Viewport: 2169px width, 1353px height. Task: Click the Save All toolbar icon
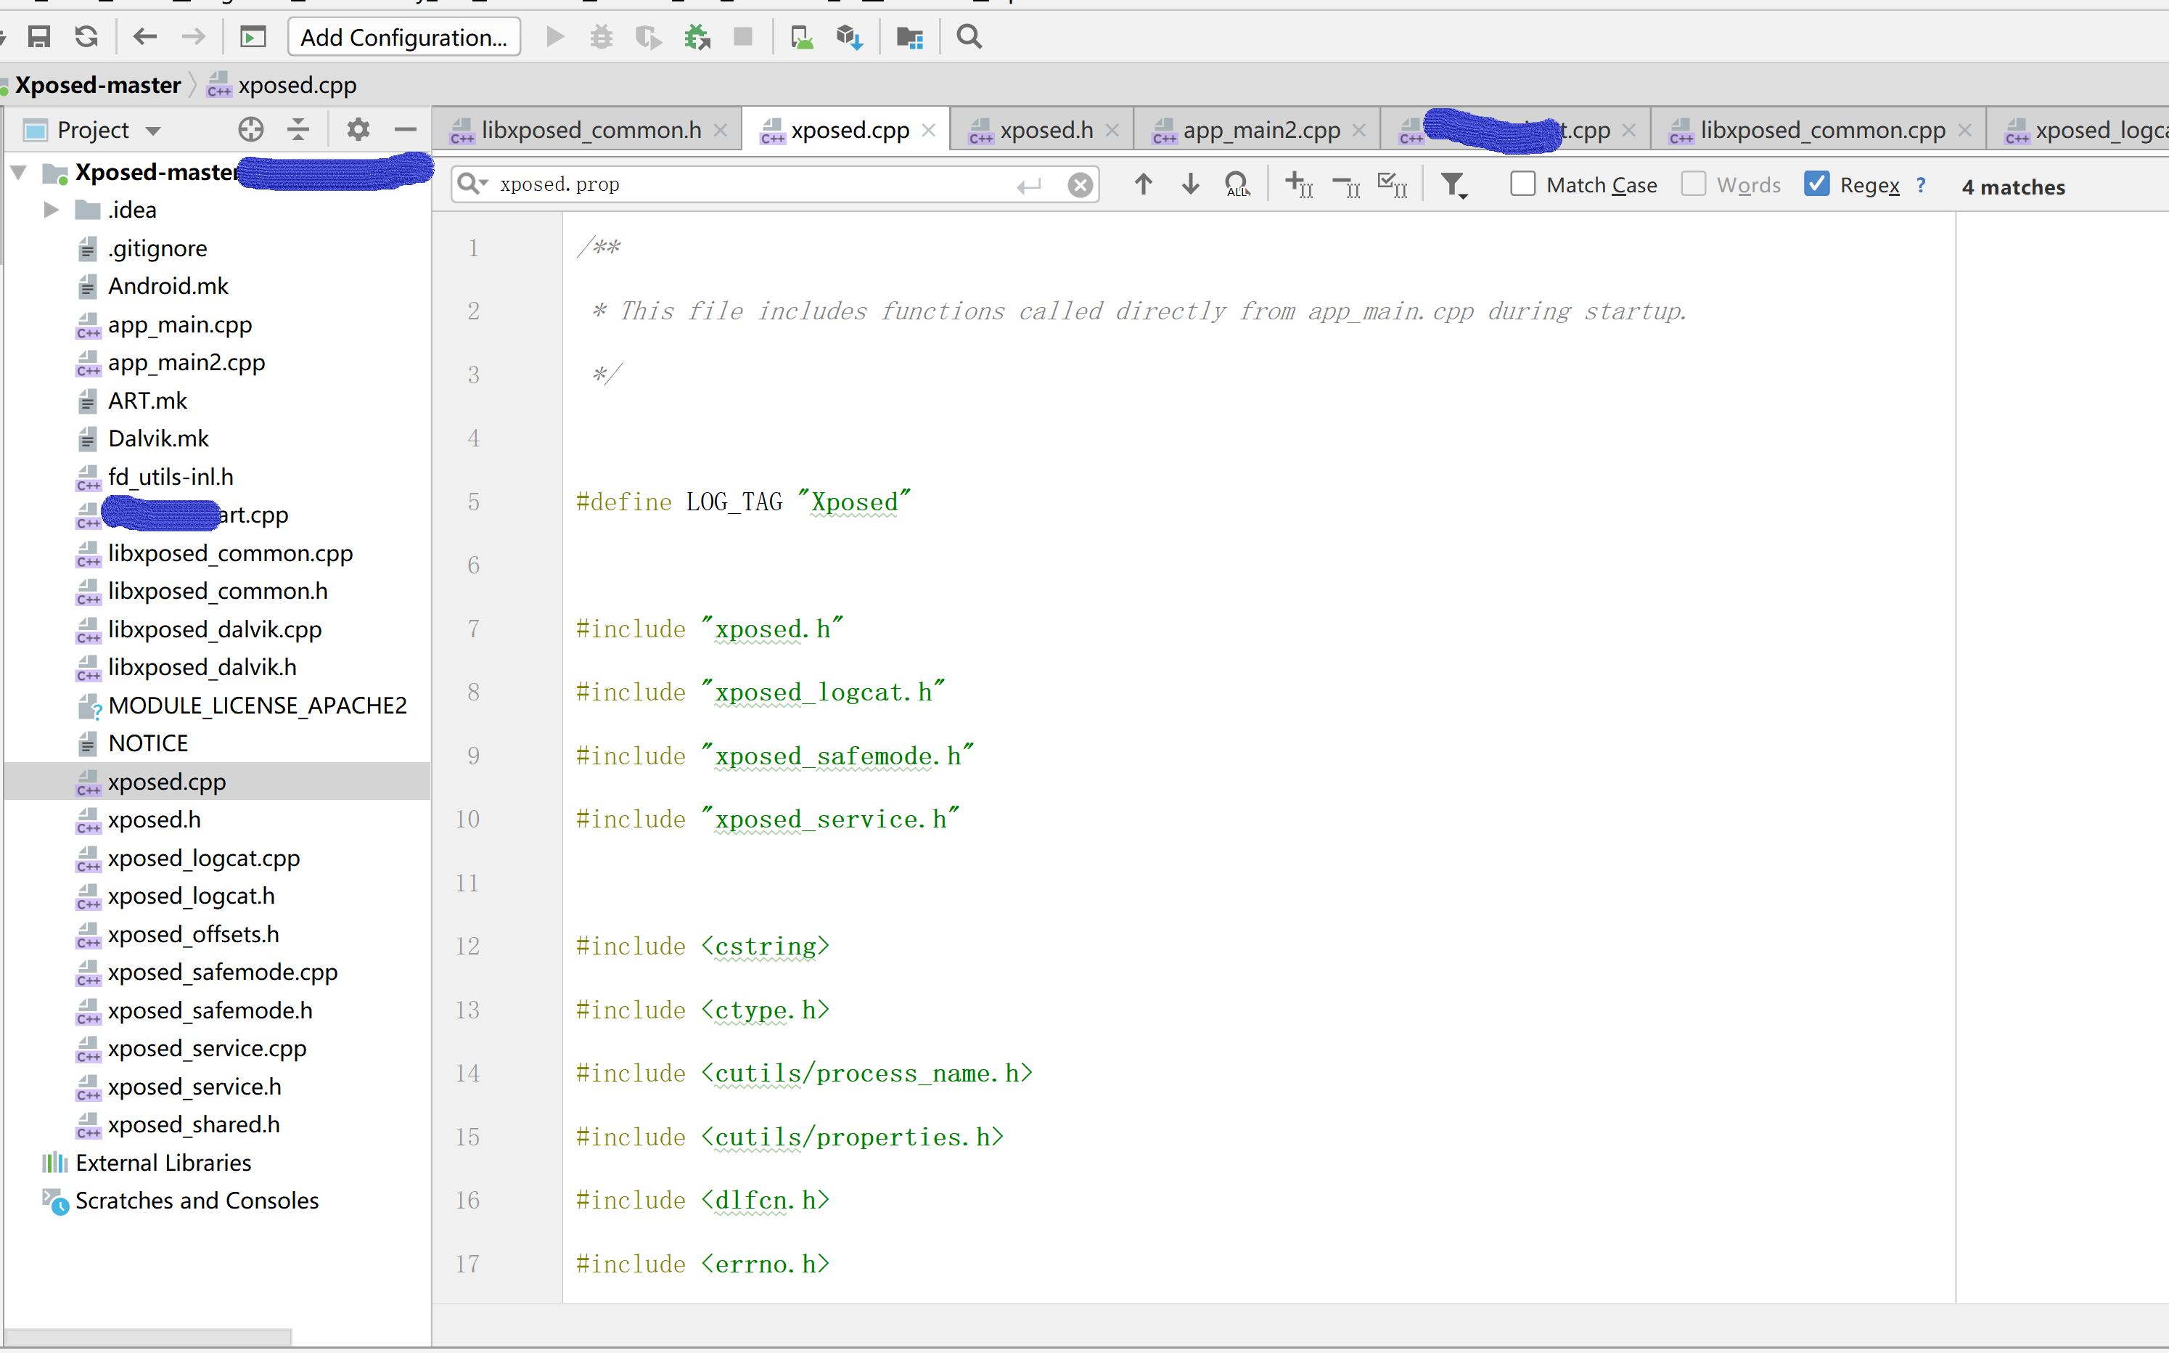(38, 37)
